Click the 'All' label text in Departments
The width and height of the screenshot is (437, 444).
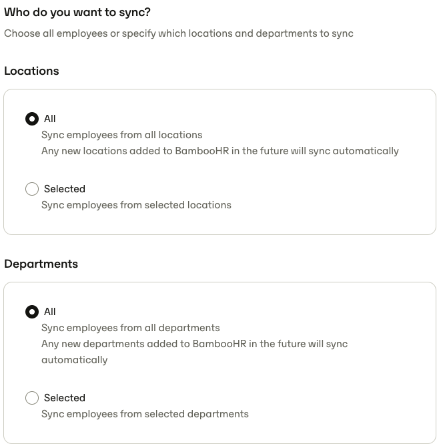point(50,312)
